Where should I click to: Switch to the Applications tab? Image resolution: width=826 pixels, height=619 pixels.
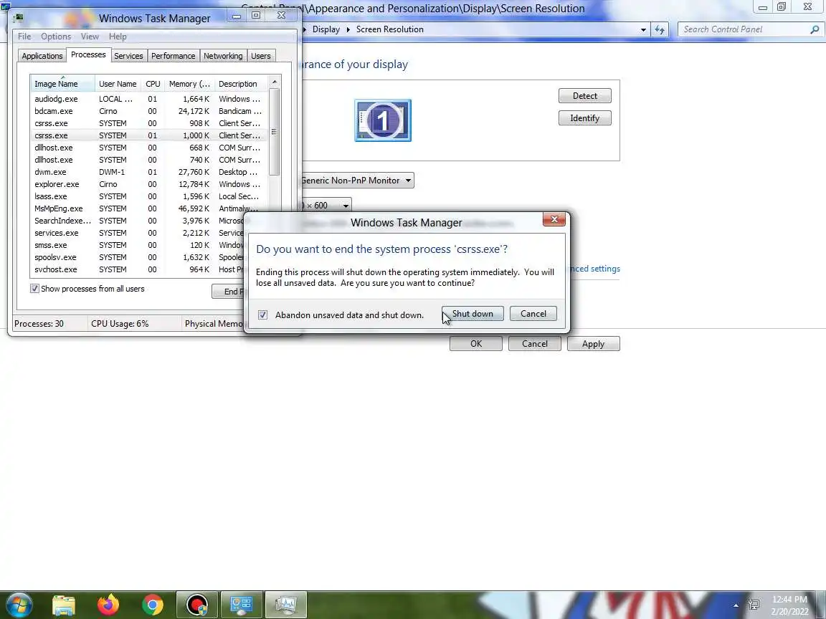[42, 56]
